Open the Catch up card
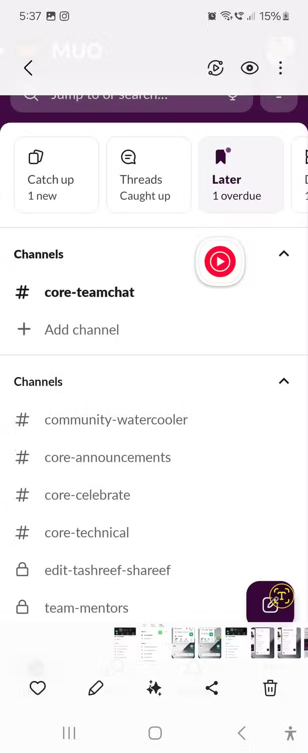The image size is (308, 753). [56, 175]
